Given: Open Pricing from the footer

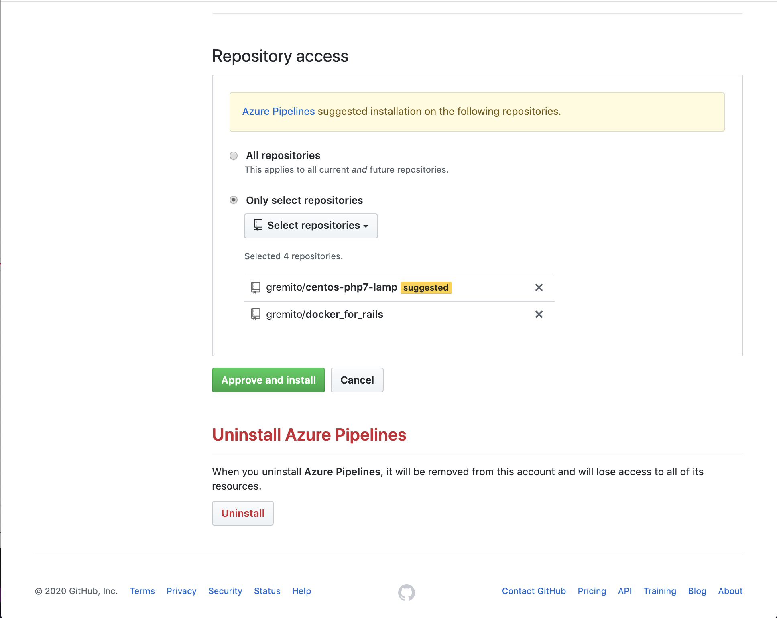Looking at the screenshot, I should pyautogui.click(x=592, y=591).
